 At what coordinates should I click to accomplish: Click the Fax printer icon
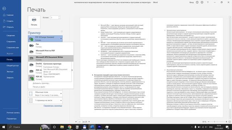(31, 45)
